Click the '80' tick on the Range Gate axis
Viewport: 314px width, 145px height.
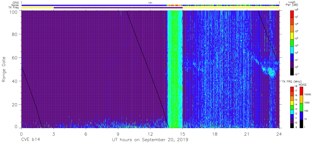[15, 34]
